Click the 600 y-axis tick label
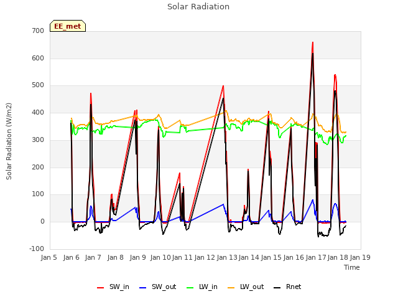The image size is (398, 299). point(38,58)
